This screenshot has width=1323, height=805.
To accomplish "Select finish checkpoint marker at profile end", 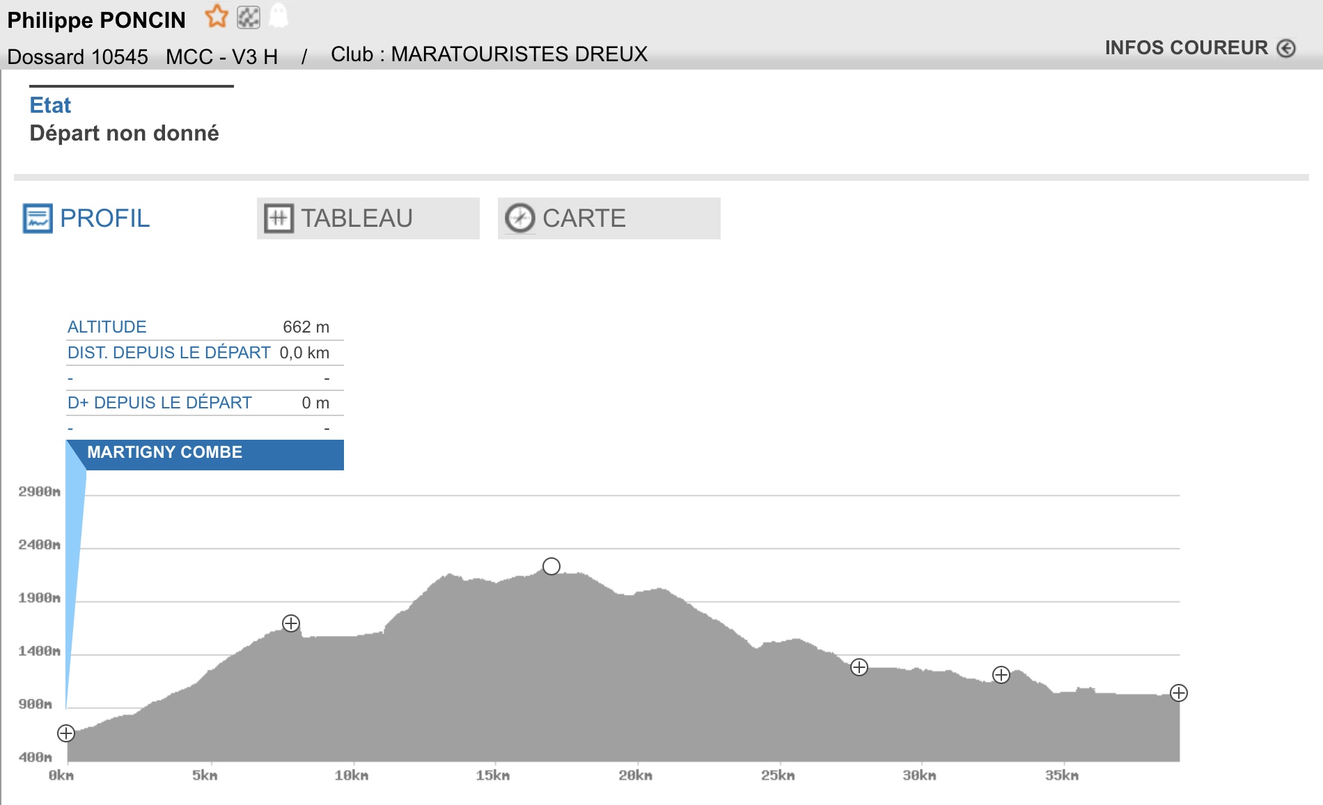I will coord(1179,693).
